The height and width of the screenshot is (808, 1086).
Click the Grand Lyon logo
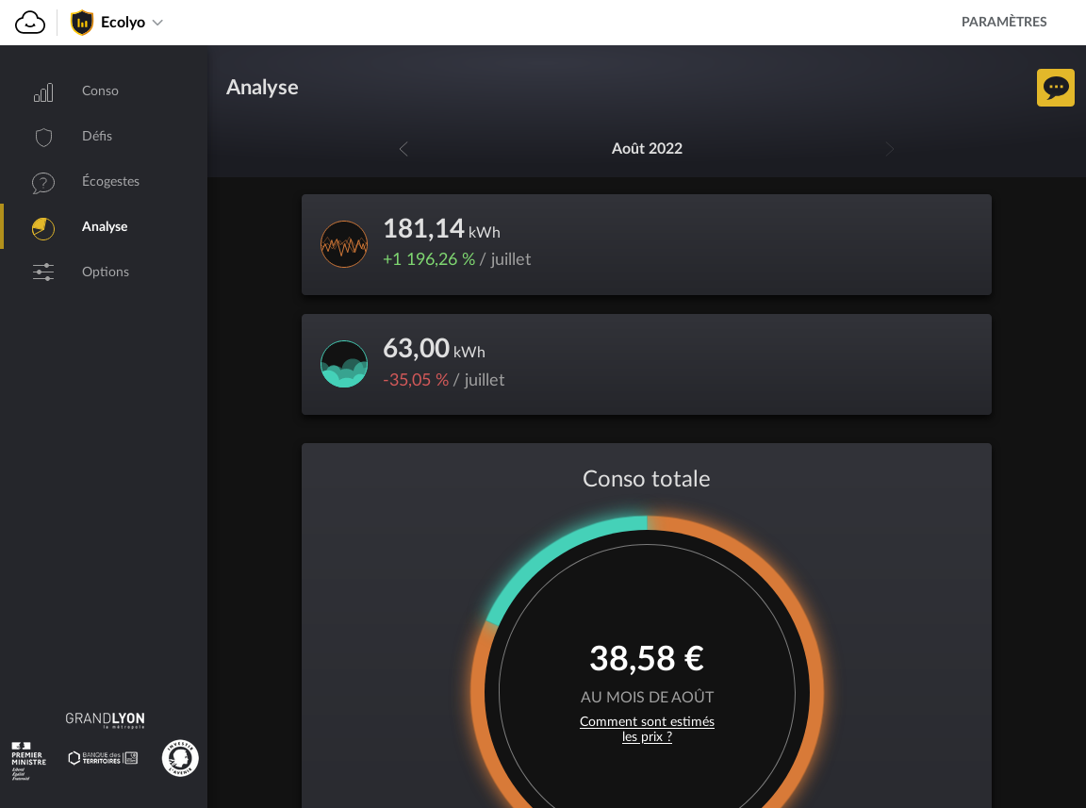pos(105,719)
